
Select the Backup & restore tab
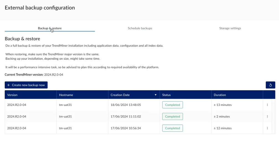(50, 28)
